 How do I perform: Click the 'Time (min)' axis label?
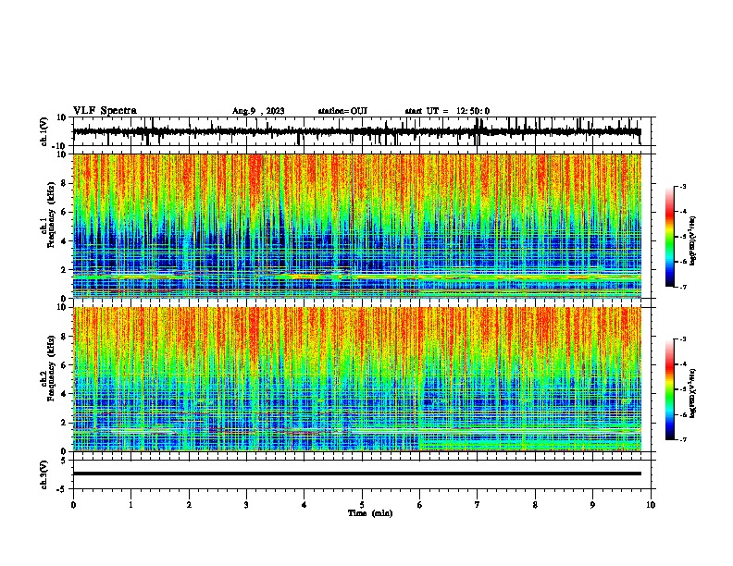pos(370,513)
